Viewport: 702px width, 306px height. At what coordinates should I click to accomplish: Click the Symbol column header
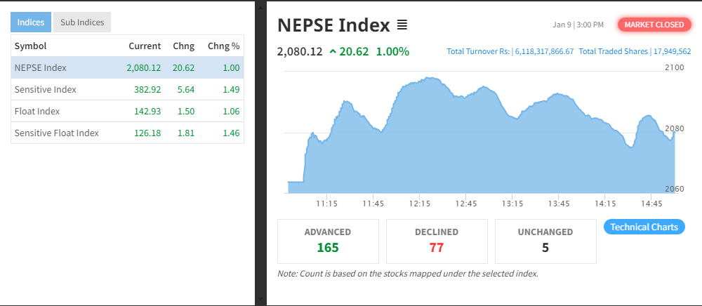[x=30, y=46]
